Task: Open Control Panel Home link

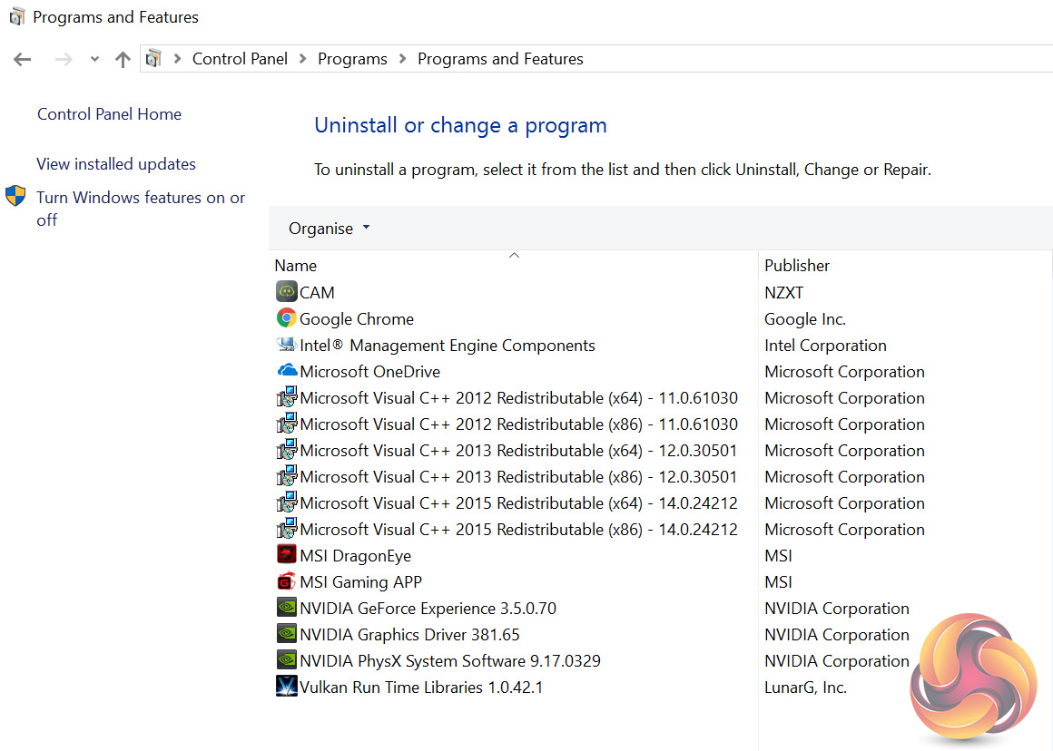Action: (109, 114)
